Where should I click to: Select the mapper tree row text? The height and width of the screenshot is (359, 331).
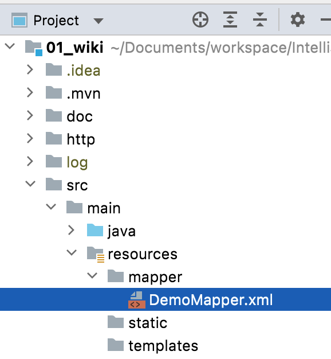click(x=155, y=278)
